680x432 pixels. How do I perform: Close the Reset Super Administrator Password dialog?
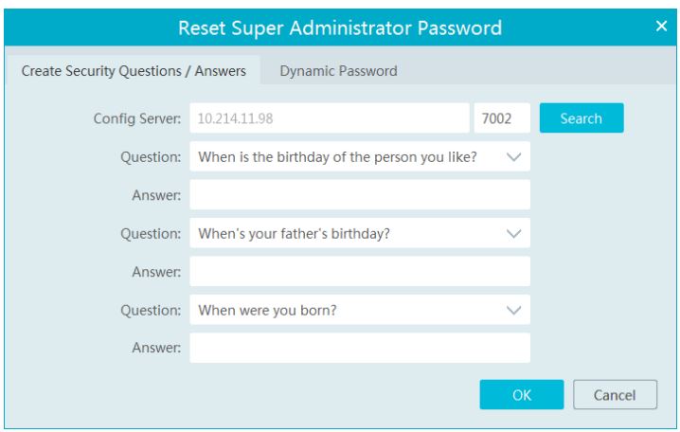(664, 27)
